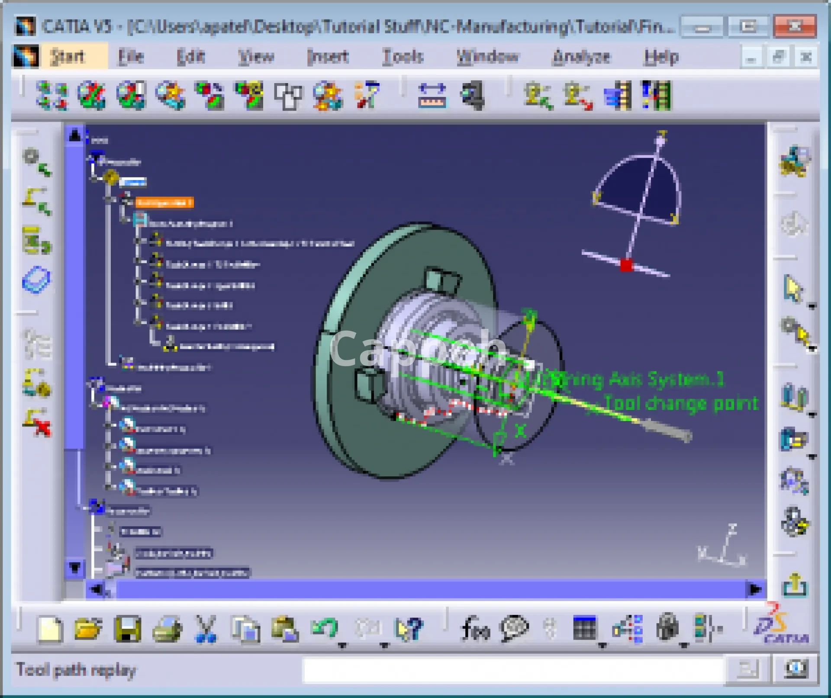Click the green Undo arrow icon
The width and height of the screenshot is (831, 698).
coord(324,628)
